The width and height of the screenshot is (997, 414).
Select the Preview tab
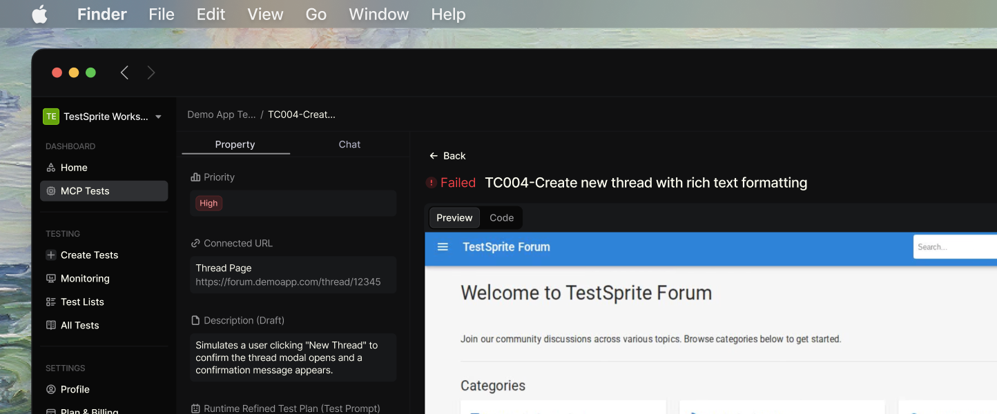[x=454, y=218]
